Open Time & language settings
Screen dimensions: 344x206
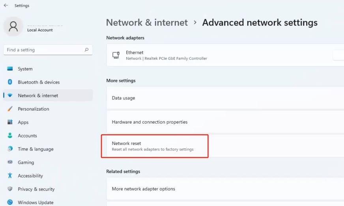pyautogui.click(x=36, y=149)
